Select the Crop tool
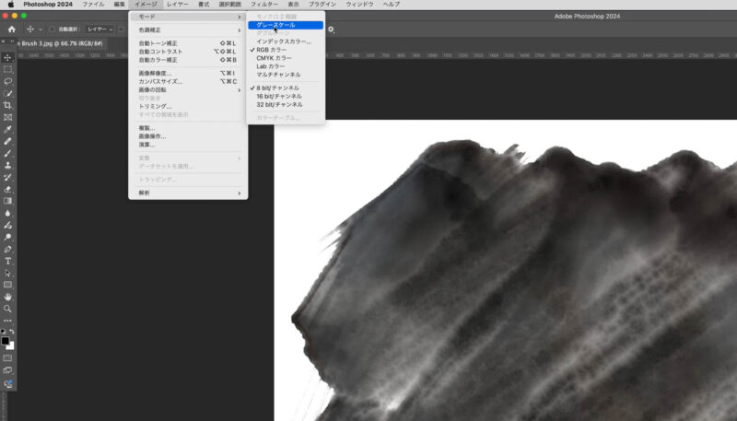The height and width of the screenshot is (421, 737). point(8,105)
